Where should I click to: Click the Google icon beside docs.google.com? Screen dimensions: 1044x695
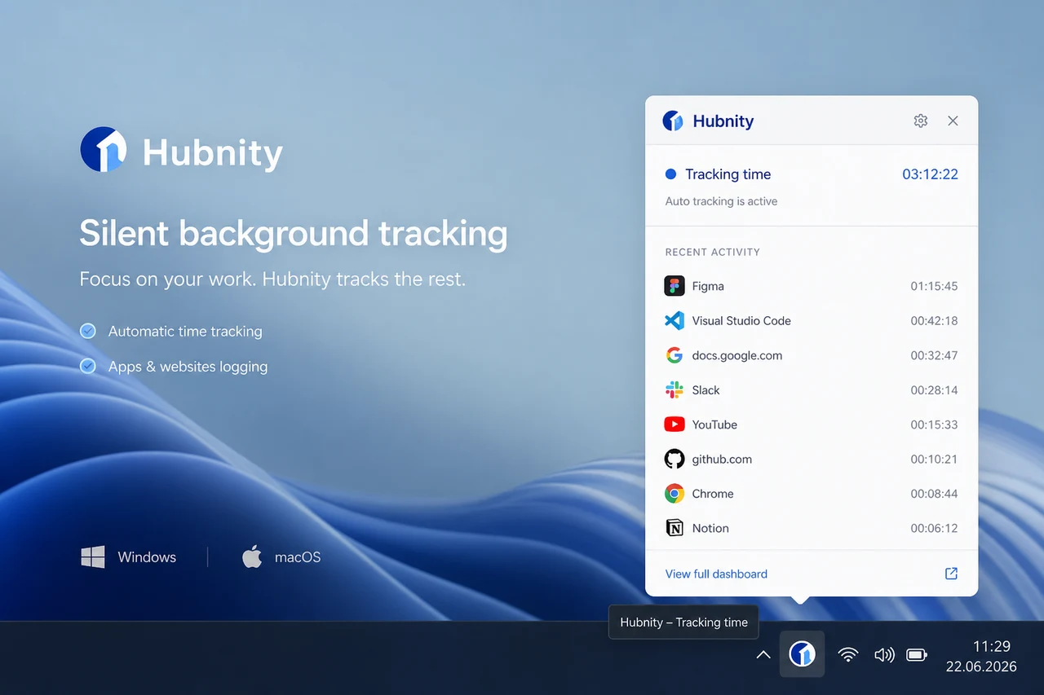tap(675, 355)
